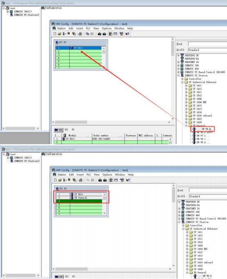This screenshot has height=279, width=227.
Task: Open Options menu in window with IE General row
Action: (107, 175)
